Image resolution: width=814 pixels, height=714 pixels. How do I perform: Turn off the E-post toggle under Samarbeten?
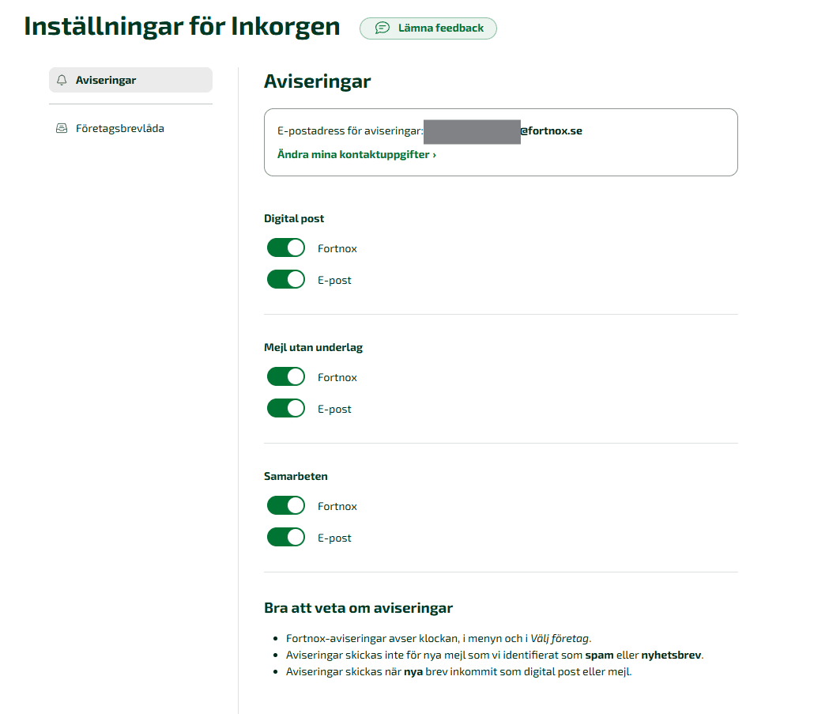point(285,537)
